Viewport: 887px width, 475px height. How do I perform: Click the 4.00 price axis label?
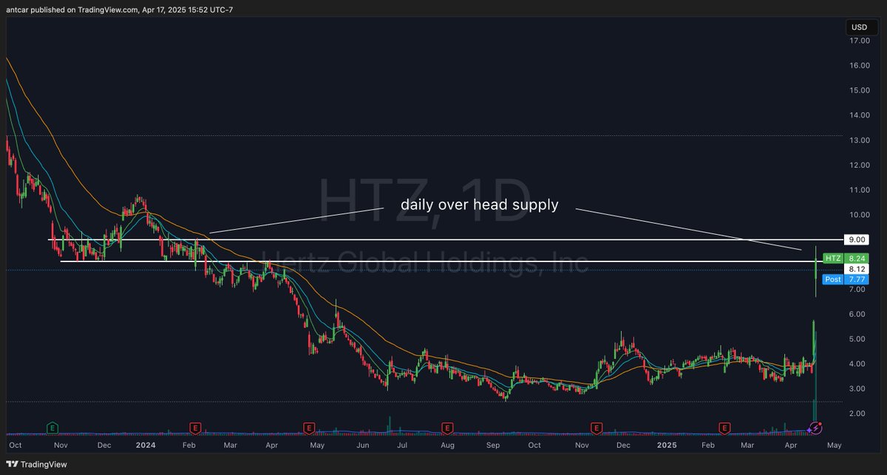pos(859,364)
